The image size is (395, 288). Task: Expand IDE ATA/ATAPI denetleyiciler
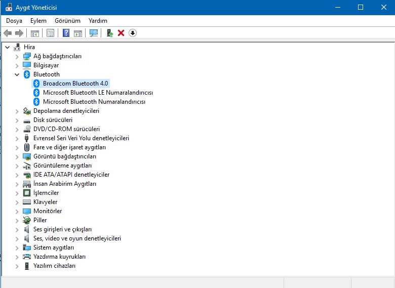point(17,175)
